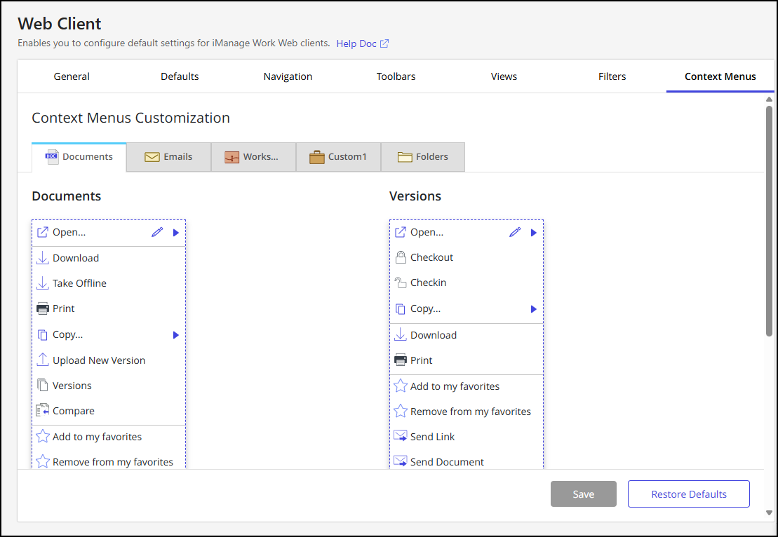Click Copy icon in Documents list
This screenshot has height=537, width=778.
tap(43, 334)
